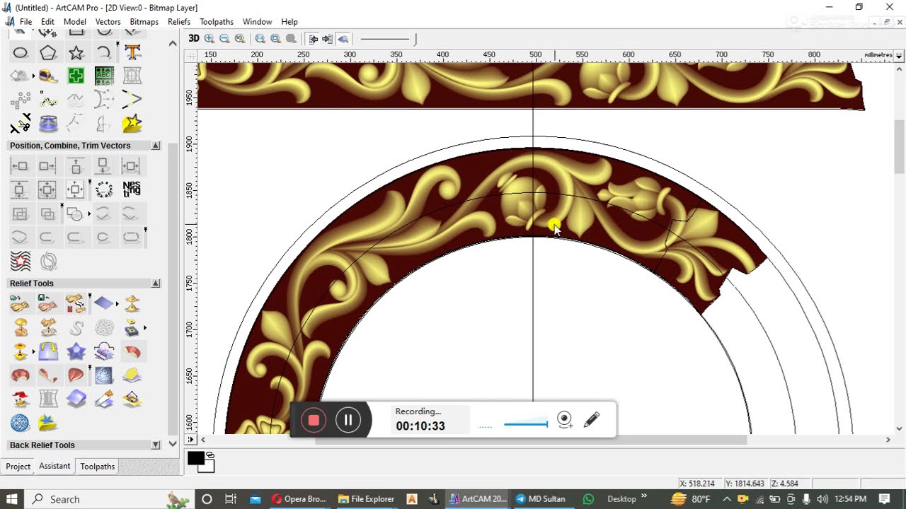
Task: Click the tool panel scroll-down chevron
Action: [173, 445]
